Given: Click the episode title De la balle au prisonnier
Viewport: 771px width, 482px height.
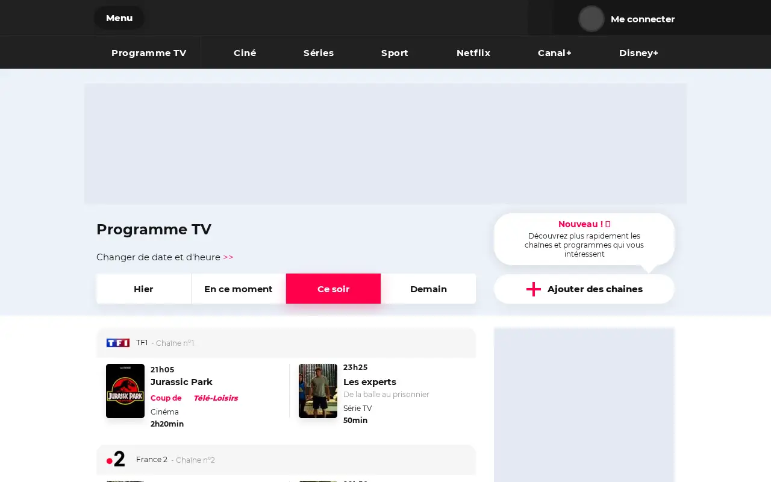Looking at the screenshot, I should pyautogui.click(x=386, y=395).
